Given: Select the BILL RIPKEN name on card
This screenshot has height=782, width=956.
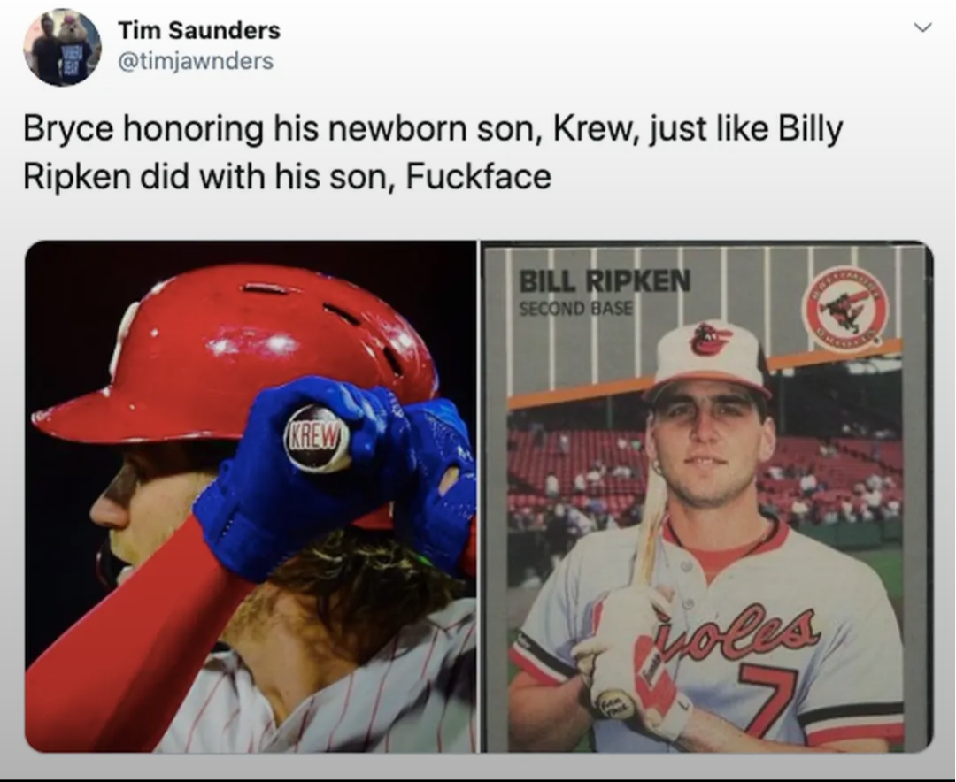Looking at the screenshot, I should click(x=604, y=281).
